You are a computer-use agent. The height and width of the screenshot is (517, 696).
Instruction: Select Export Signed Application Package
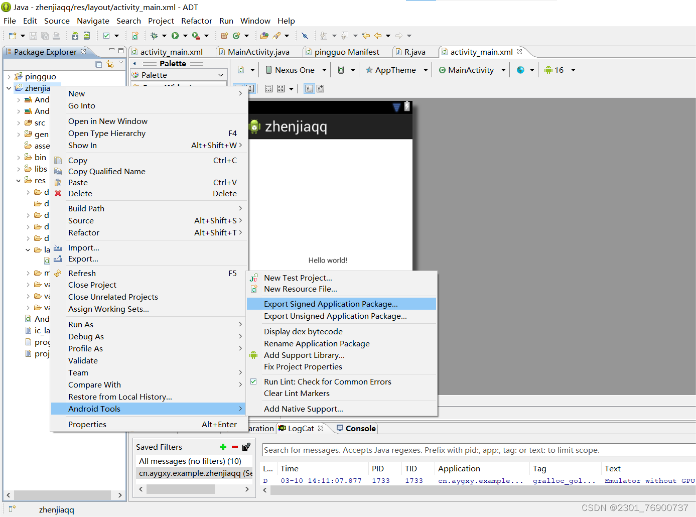[341, 304]
